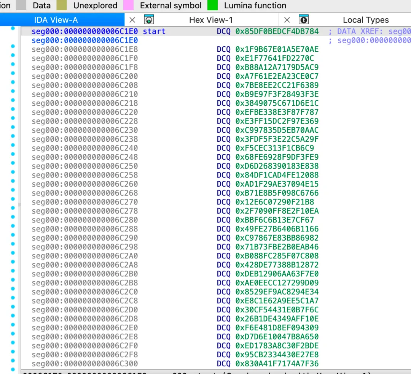Select value 0xEFBE338E3F87F787
The image size is (411, 374).
pyautogui.click(x=277, y=112)
